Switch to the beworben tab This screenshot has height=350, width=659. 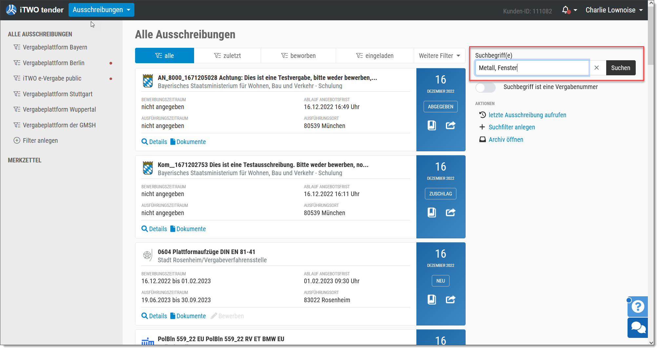pos(298,56)
